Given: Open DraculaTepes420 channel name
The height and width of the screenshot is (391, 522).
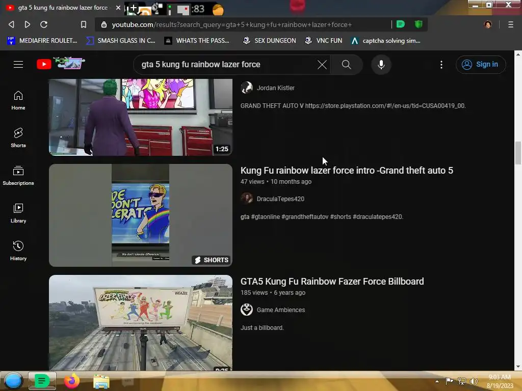Looking at the screenshot, I should tap(280, 199).
